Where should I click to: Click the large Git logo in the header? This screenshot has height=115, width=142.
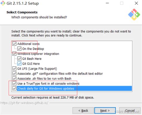point(134,15)
